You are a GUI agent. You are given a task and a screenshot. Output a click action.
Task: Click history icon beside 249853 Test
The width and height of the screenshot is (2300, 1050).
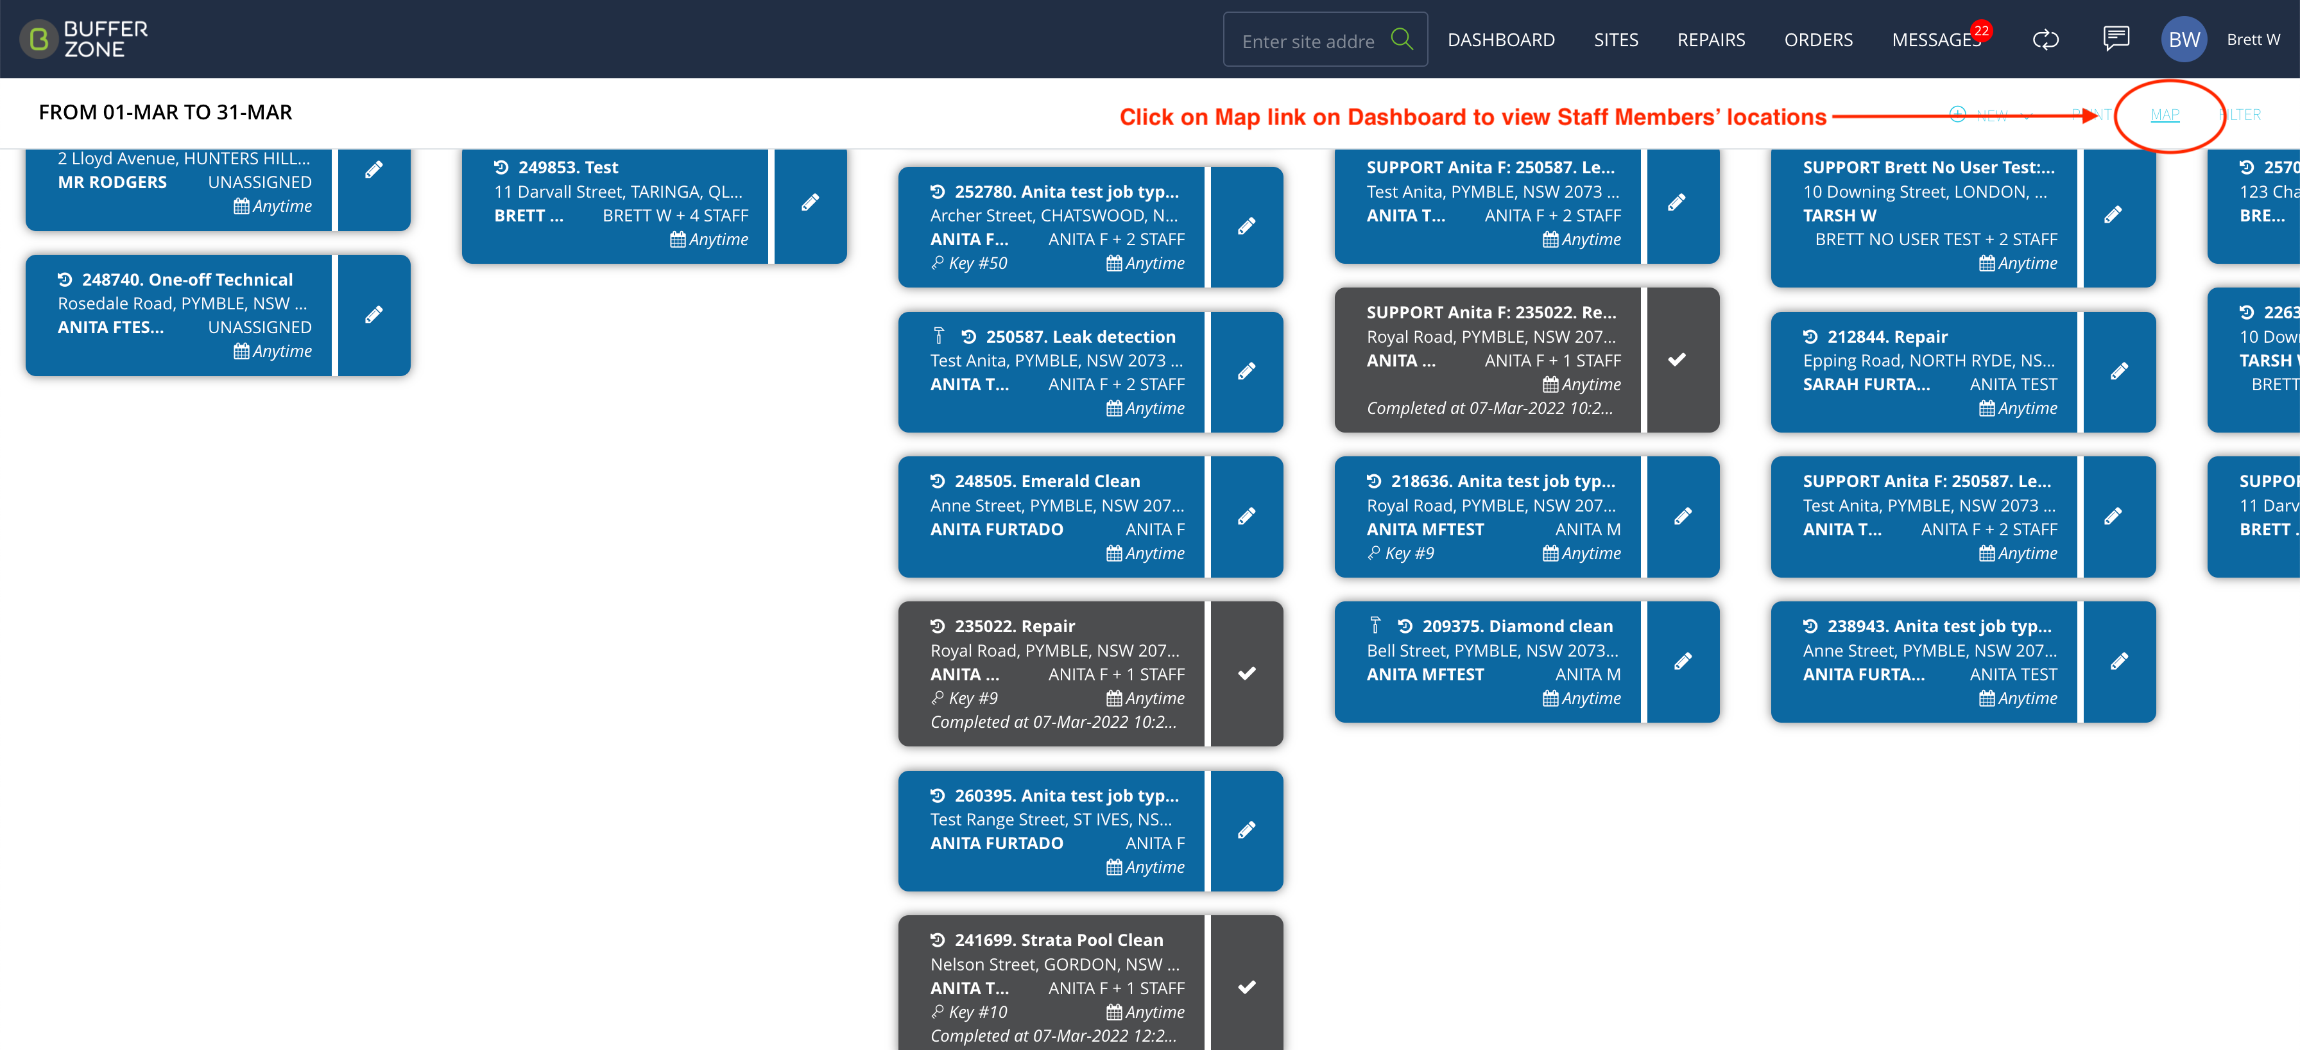502,167
